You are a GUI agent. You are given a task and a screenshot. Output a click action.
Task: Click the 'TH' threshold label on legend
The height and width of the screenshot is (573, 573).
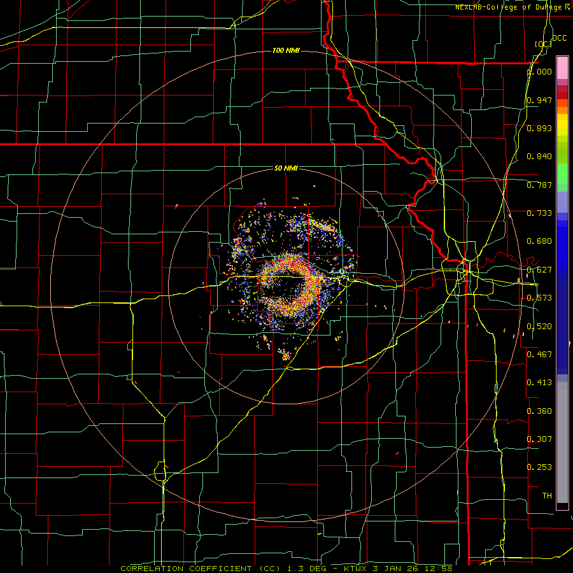click(547, 496)
